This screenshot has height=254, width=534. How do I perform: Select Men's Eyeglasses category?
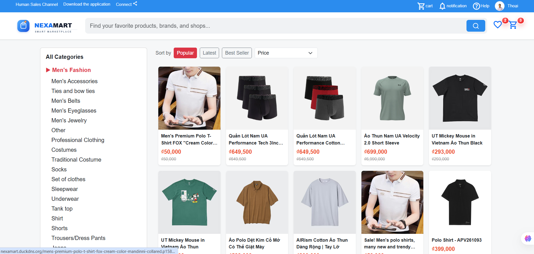point(74,111)
